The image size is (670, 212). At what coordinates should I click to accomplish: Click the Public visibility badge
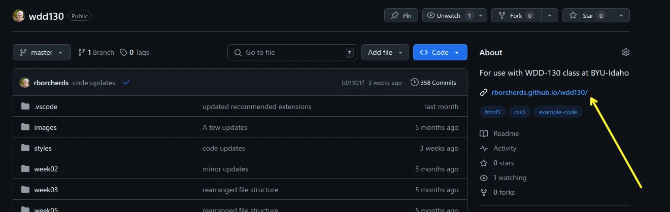(80, 16)
